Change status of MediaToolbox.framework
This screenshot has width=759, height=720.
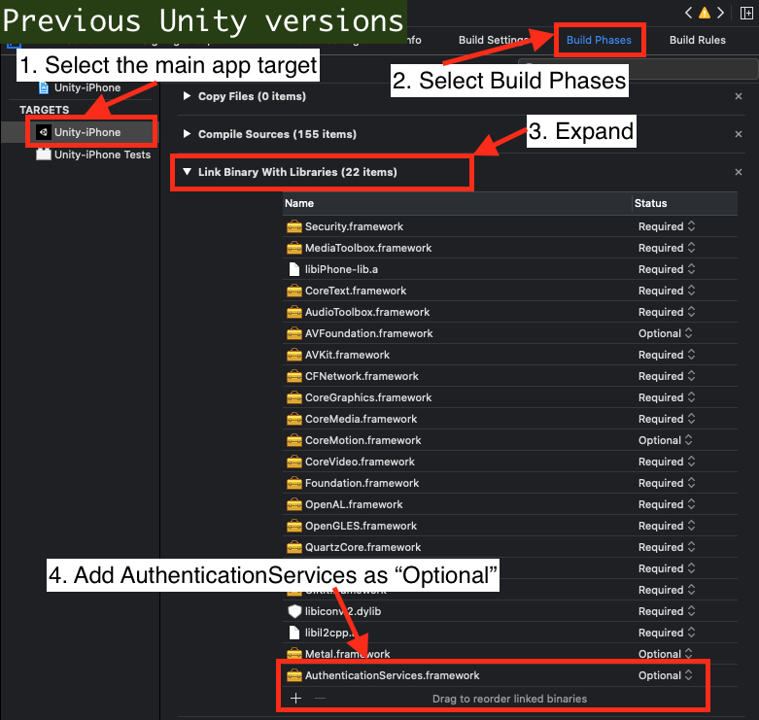667,248
